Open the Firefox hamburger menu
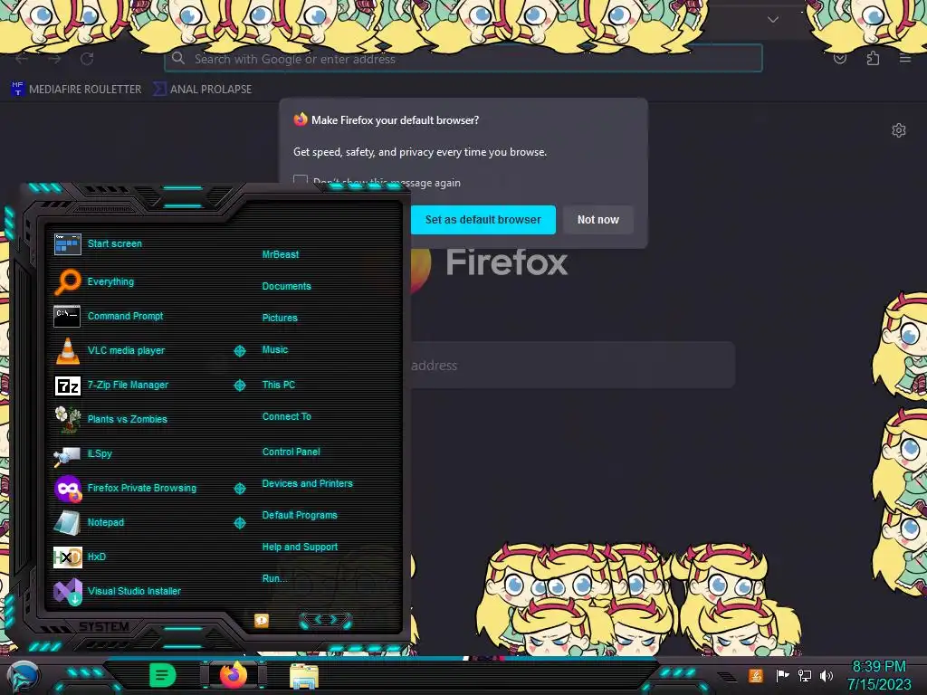Viewport: 927px width, 695px height. pos(905,58)
